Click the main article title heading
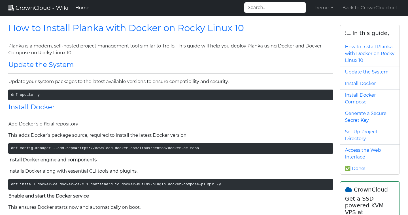The image size is (408, 215). point(126,28)
